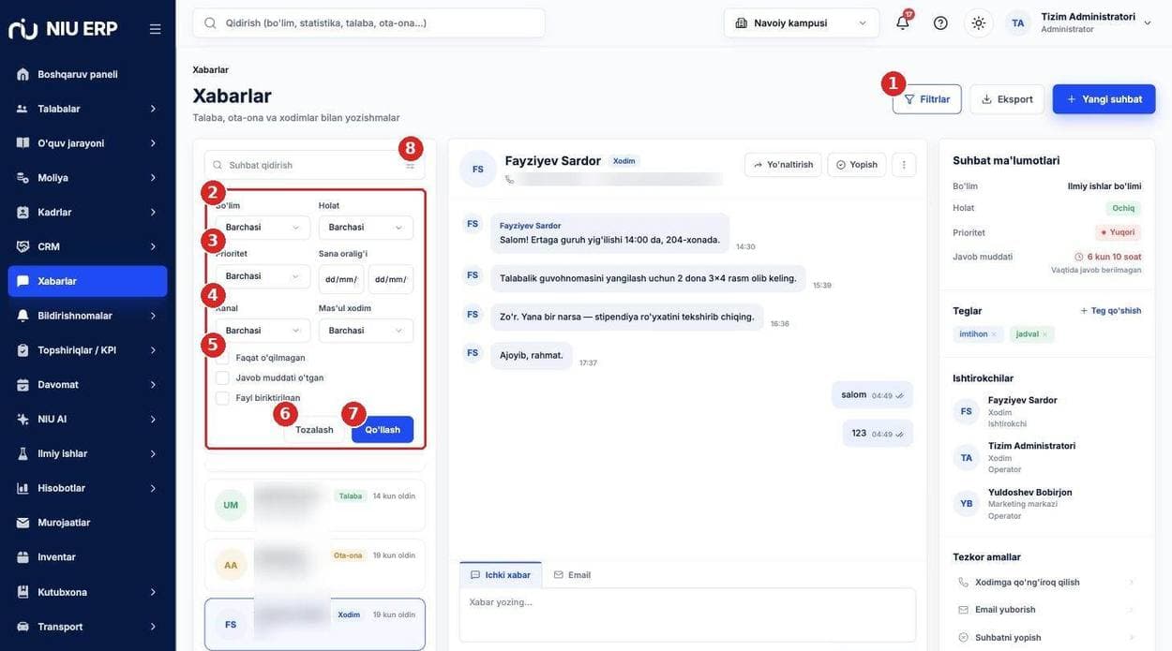Click the Davomat calendar icon
1172x651 pixels.
23,385
